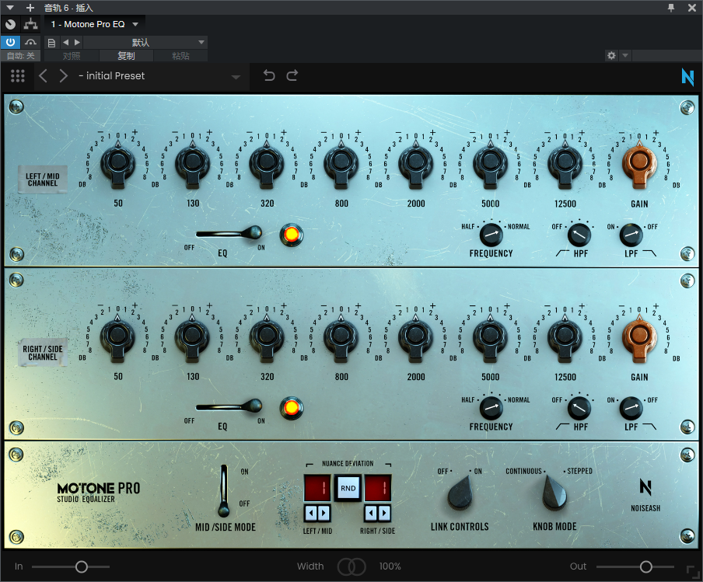The width and height of the screenshot is (703, 582).
Task: Increase Left/Mid nuance deviation
Action: click(x=324, y=513)
